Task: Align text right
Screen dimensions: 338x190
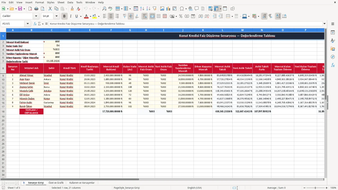Action: pyautogui.click(x=117, y=16)
